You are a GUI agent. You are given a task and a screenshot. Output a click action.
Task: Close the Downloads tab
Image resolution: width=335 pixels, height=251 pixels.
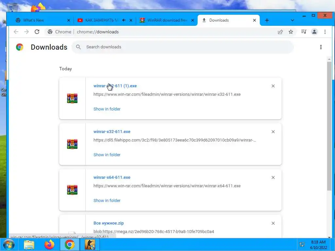(x=255, y=20)
